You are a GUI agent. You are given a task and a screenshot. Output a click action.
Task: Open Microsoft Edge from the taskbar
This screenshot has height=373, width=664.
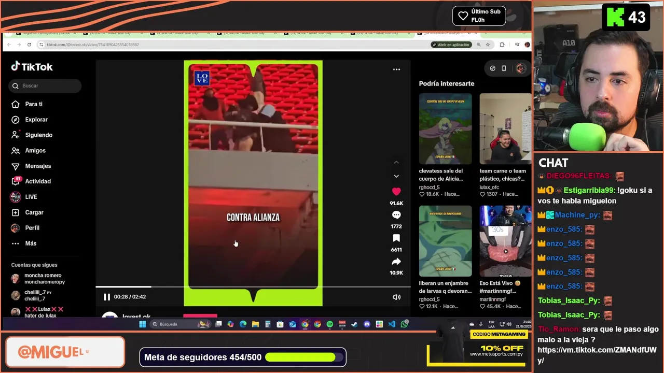243,324
